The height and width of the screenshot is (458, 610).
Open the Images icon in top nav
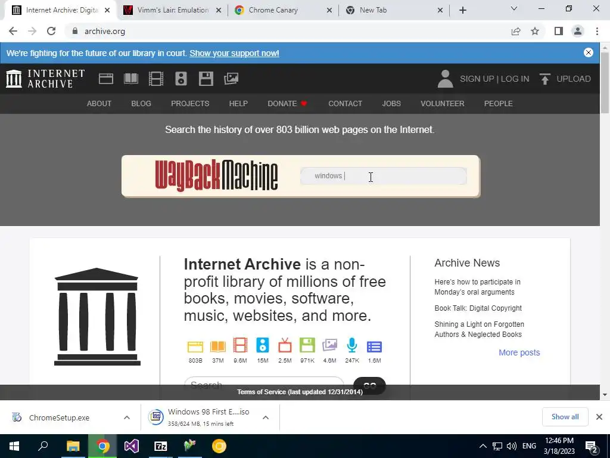231,79
